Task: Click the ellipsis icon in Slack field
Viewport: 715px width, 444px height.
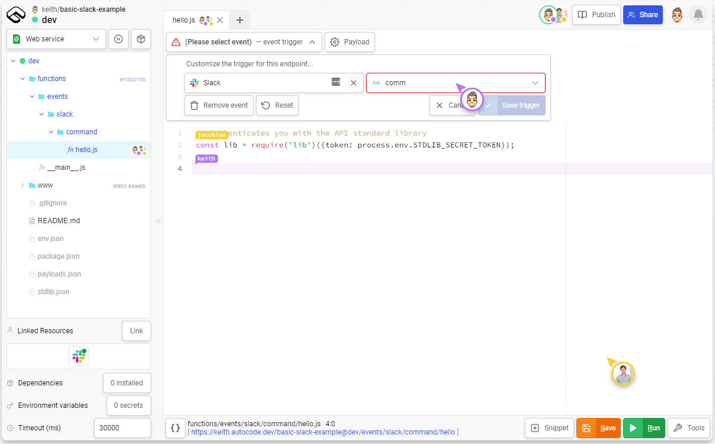Action: point(336,82)
